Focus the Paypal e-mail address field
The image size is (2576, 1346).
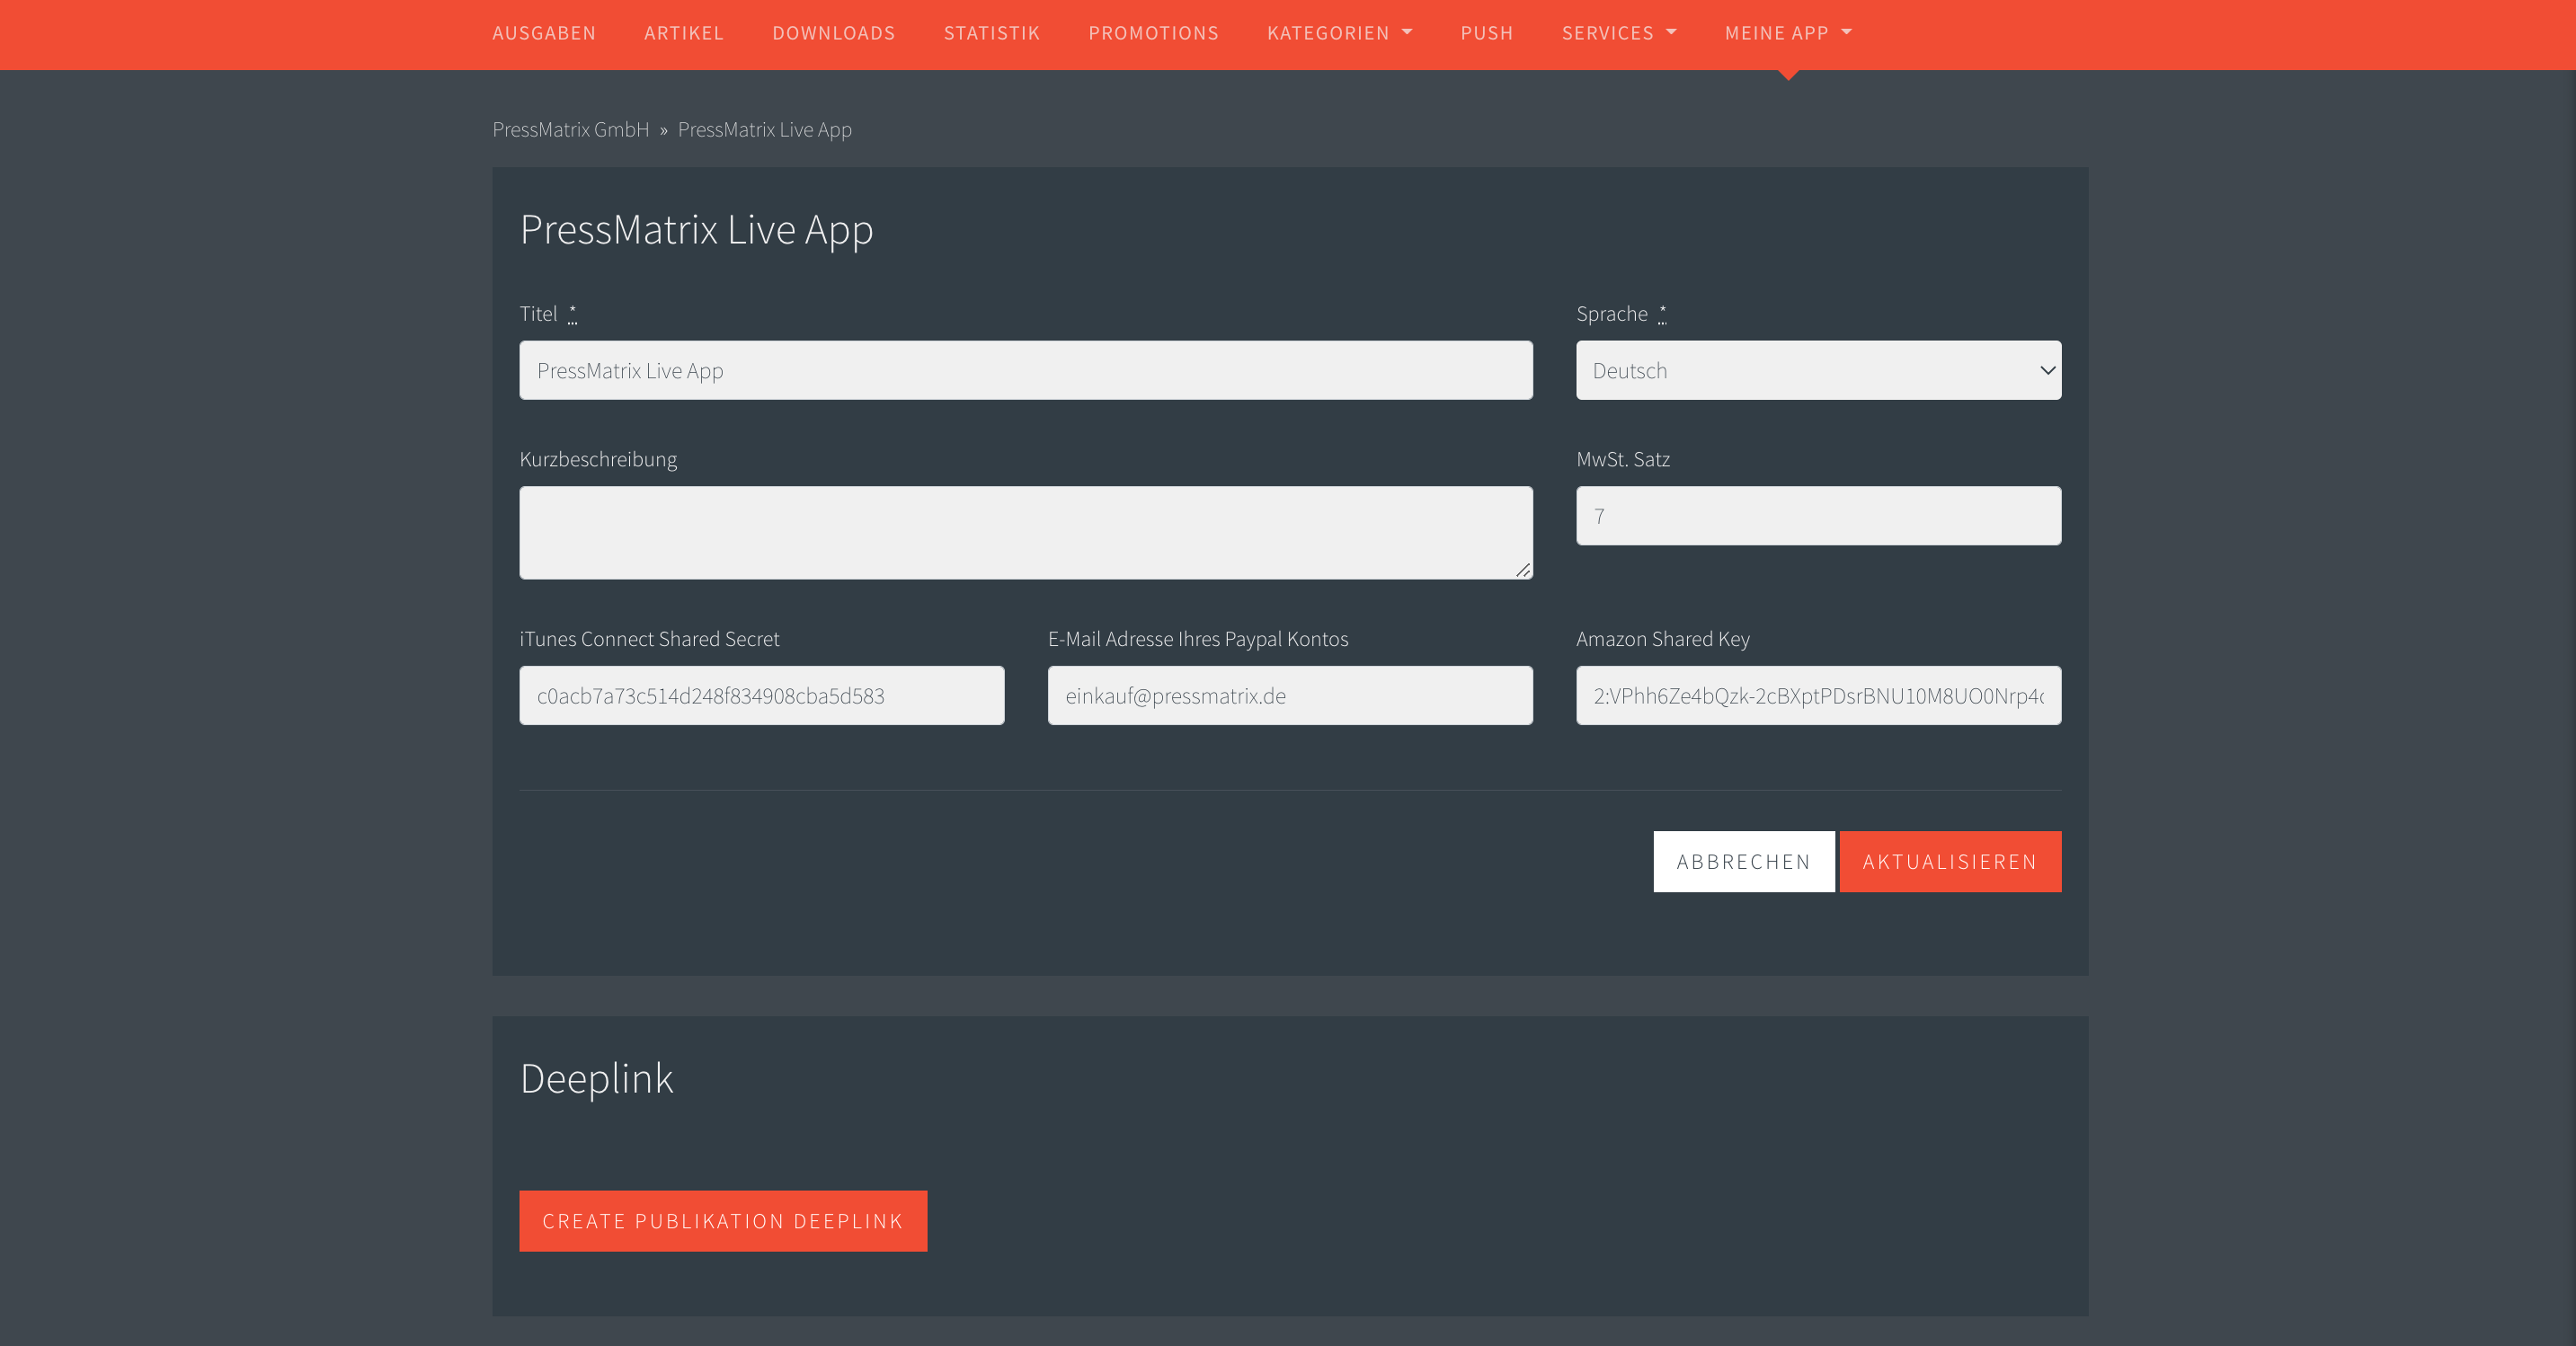coord(1290,696)
